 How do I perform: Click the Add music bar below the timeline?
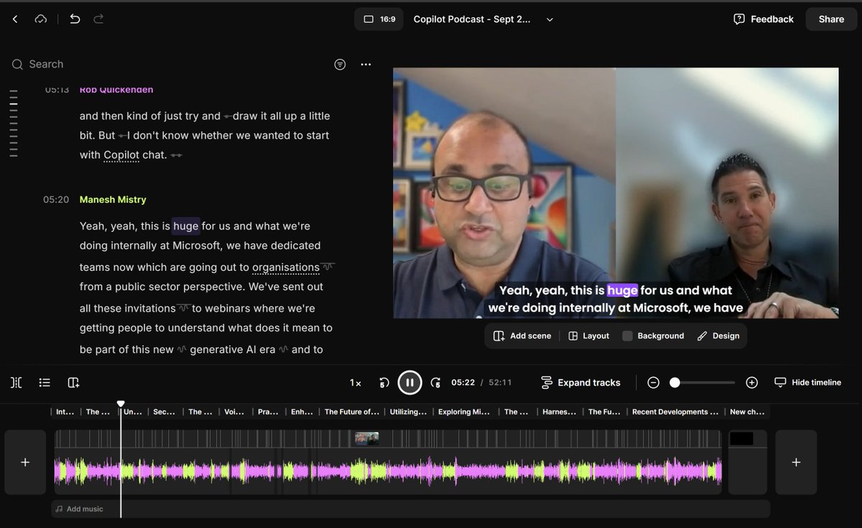(x=79, y=509)
